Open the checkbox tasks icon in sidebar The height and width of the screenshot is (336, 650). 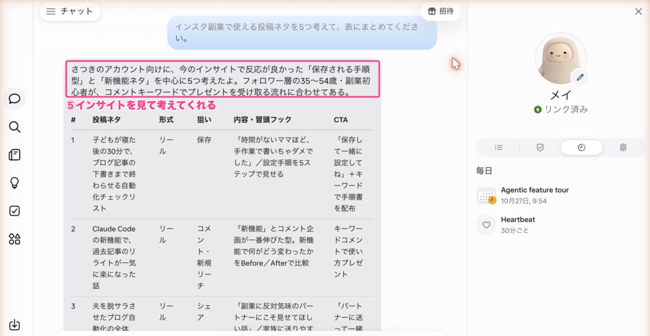click(x=15, y=211)
